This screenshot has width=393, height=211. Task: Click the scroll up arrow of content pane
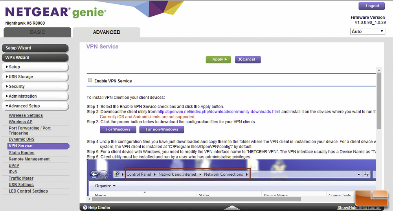[379, 70]
